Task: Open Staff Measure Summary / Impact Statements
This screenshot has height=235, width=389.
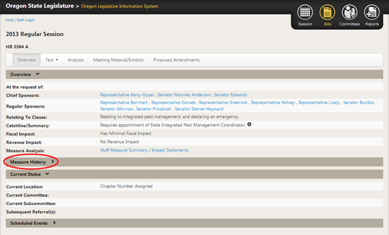Action: tap(145, 150)
